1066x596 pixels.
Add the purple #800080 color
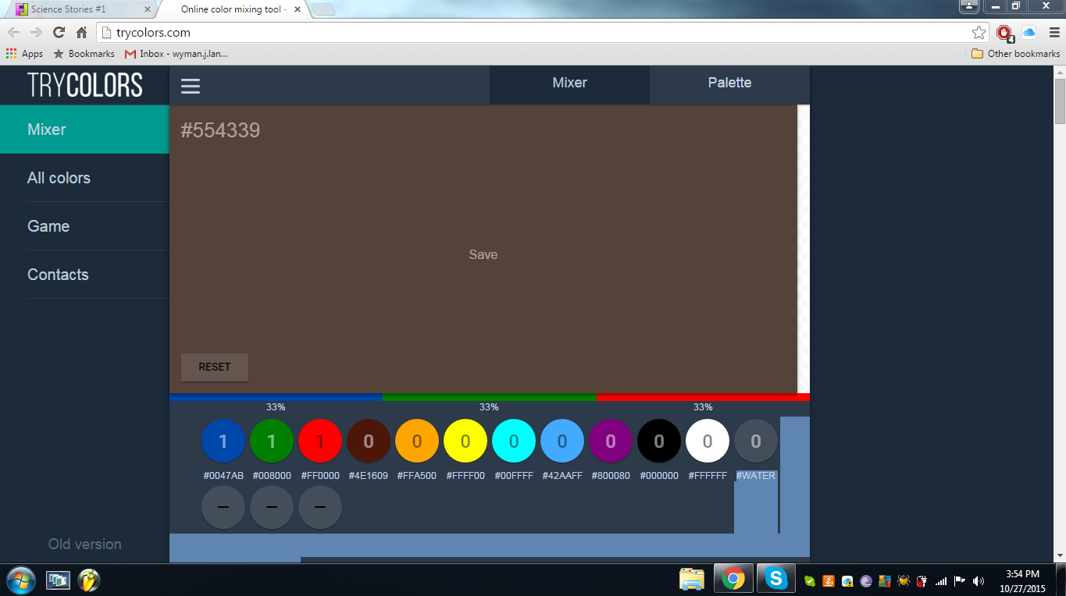tap(611, 442)
